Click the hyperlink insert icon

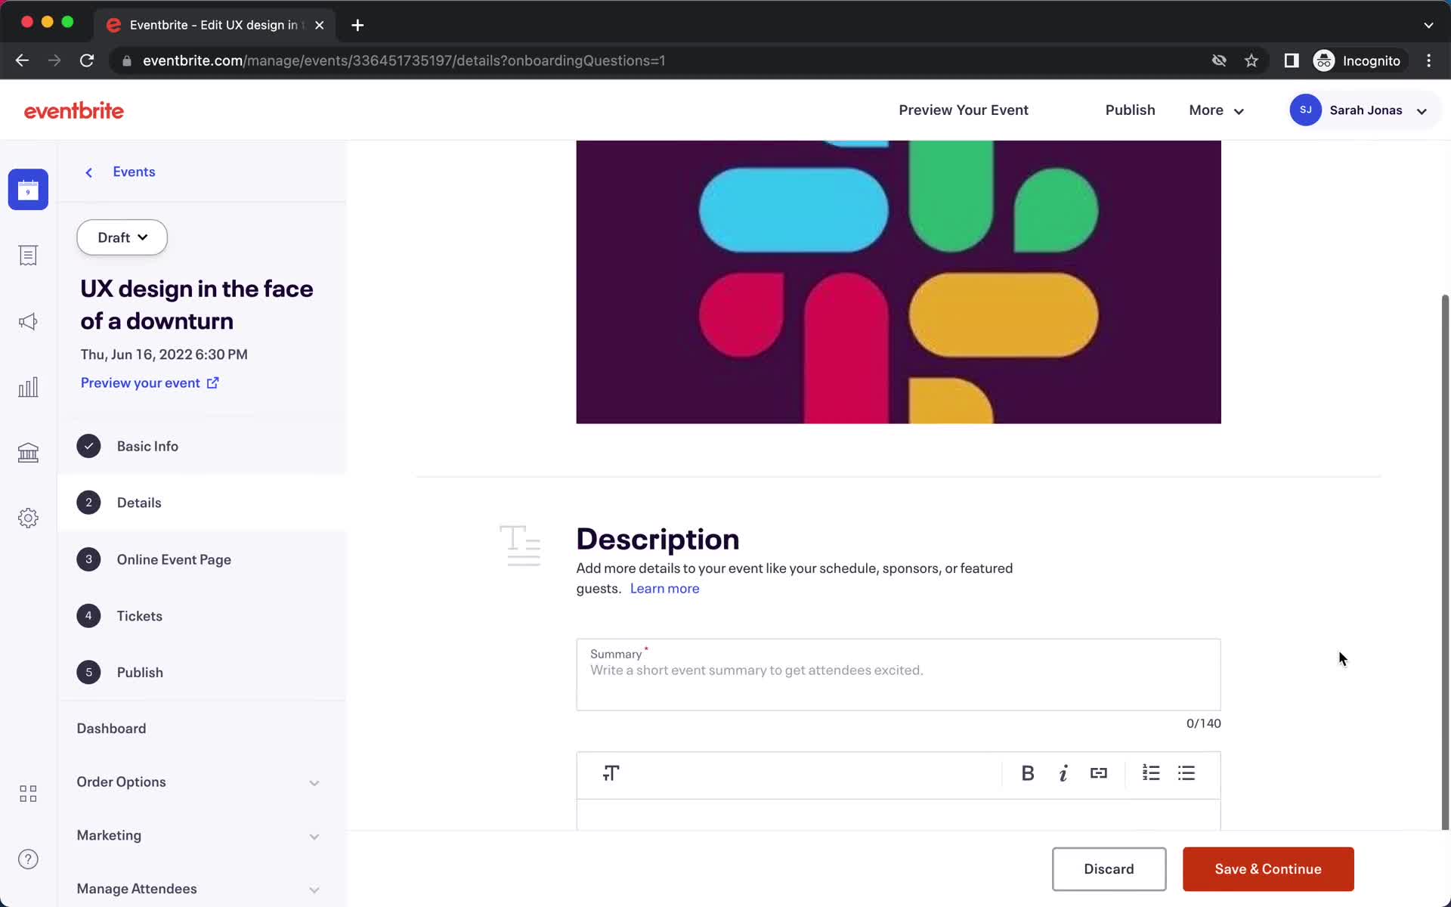pyautogui.click(x=1099, y=772)
